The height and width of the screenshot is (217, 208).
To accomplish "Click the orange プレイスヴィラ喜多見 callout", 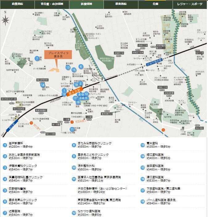I will (x=58, y=55).
